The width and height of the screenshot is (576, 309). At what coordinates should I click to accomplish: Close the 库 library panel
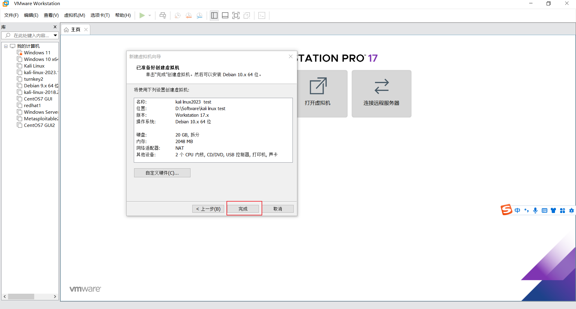click(55, 27)
